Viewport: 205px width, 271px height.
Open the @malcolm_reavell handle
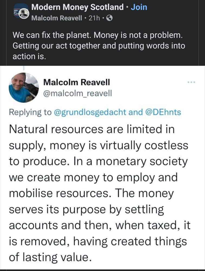[77, 93]
